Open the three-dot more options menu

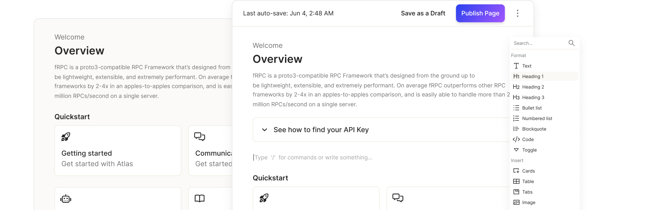(x=517, y=13)
